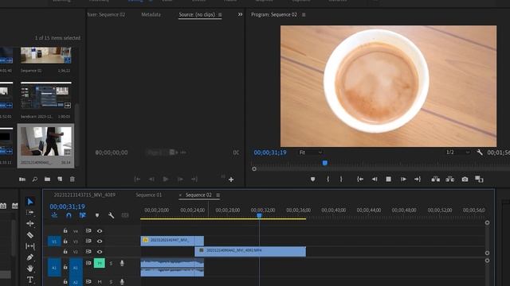The image size is (510, 286).
Task: Toggle Snap in timeline (magnet icon)
Action: (x=69, y=215)
